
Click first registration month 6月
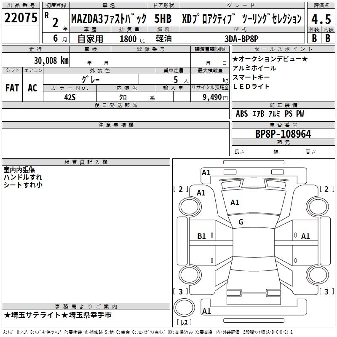(x=60, y=38)
